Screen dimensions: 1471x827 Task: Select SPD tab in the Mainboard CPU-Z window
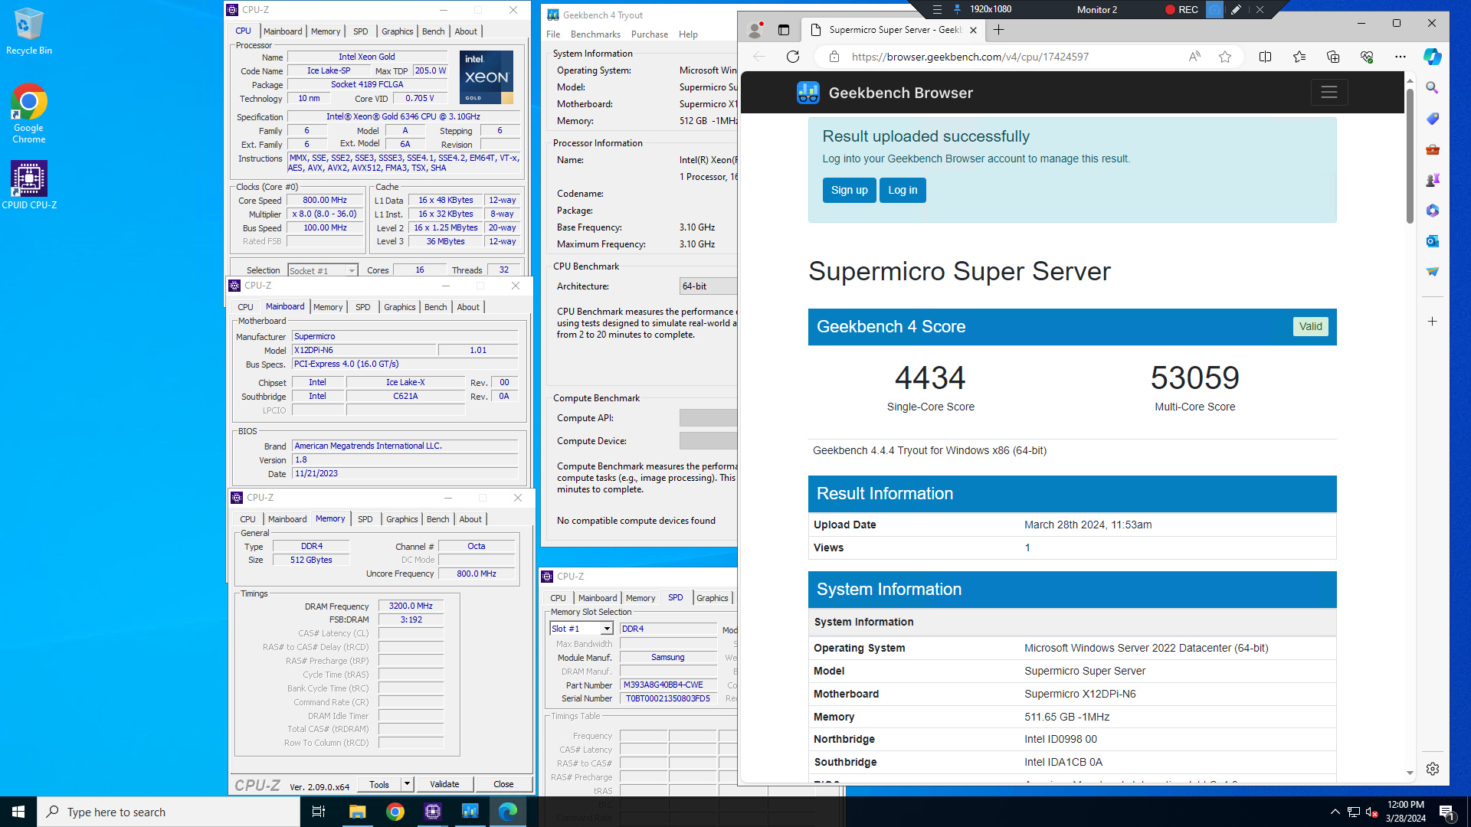[x=363, y=307]
